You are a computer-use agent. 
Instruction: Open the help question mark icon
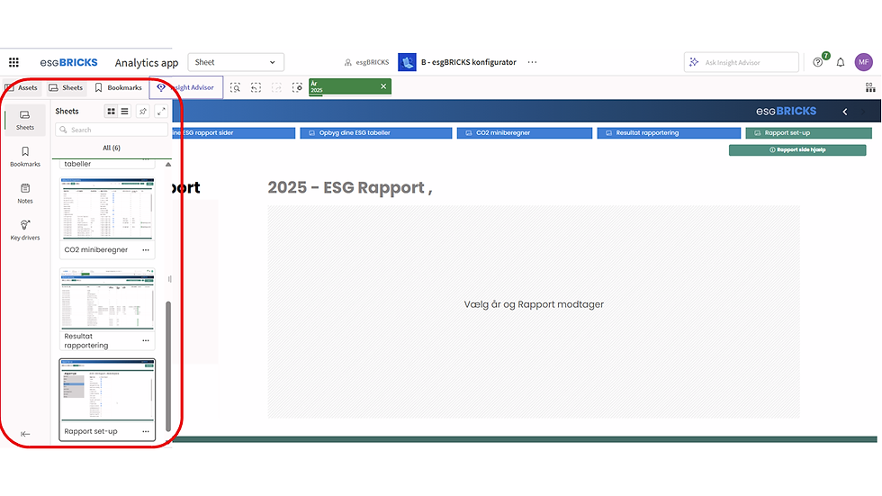tap(818, 62)
